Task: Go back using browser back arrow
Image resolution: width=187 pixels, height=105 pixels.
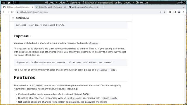Action: coord(4,12)
